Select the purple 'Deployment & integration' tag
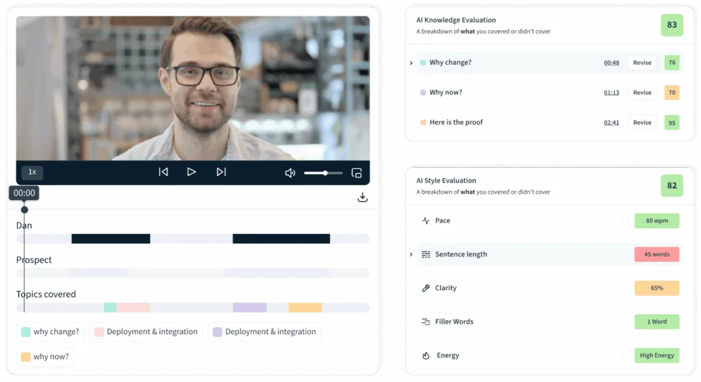The image size is (701, 382). [265, 331]
